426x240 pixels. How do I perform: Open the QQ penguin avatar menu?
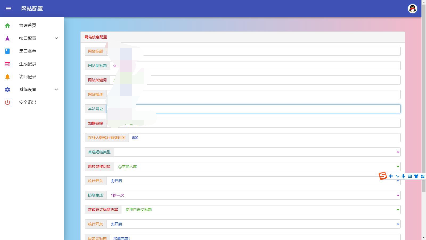pos(412,9)
